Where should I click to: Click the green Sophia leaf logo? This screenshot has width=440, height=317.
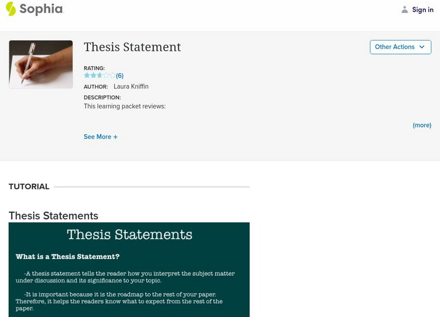click(10, 9)
